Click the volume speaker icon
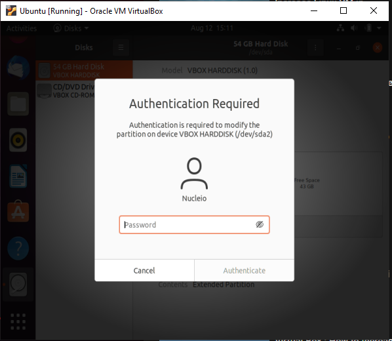The width and height of the screenshot is (392, 341). click(x=354, y=28)
